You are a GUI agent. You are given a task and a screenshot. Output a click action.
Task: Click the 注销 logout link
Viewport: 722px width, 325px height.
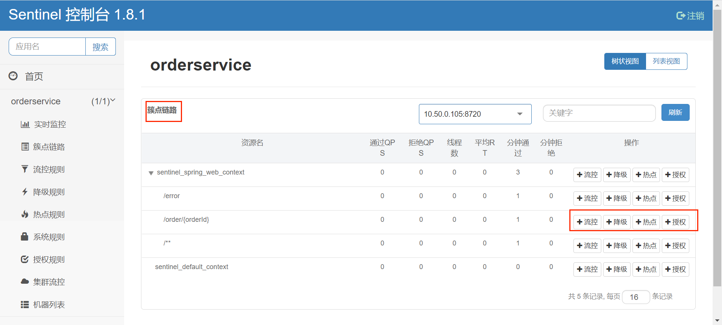[x=690, y=16]
